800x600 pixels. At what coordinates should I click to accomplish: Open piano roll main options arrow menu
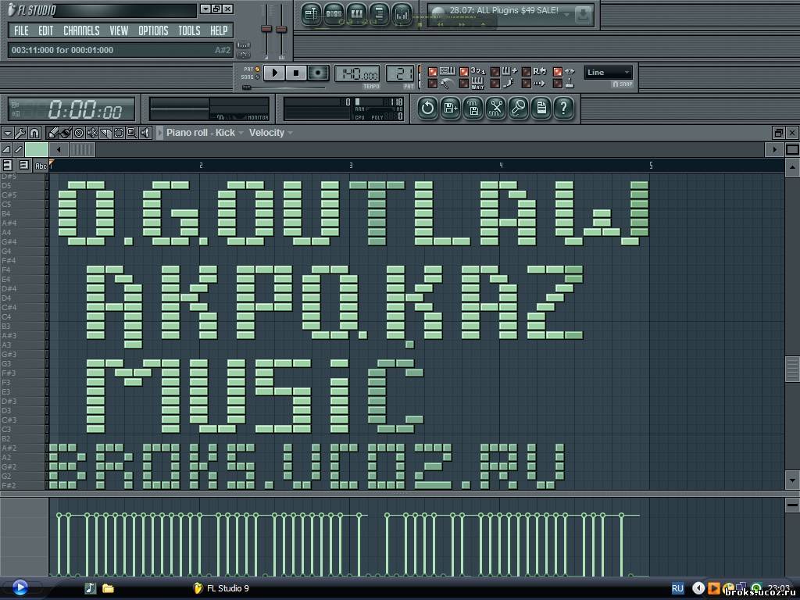click(x=7, y=133)
